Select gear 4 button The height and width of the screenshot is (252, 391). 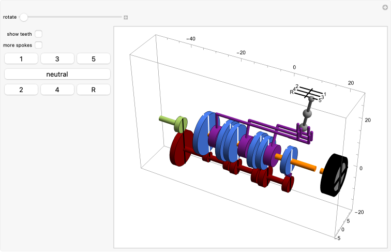pos(57,90)
